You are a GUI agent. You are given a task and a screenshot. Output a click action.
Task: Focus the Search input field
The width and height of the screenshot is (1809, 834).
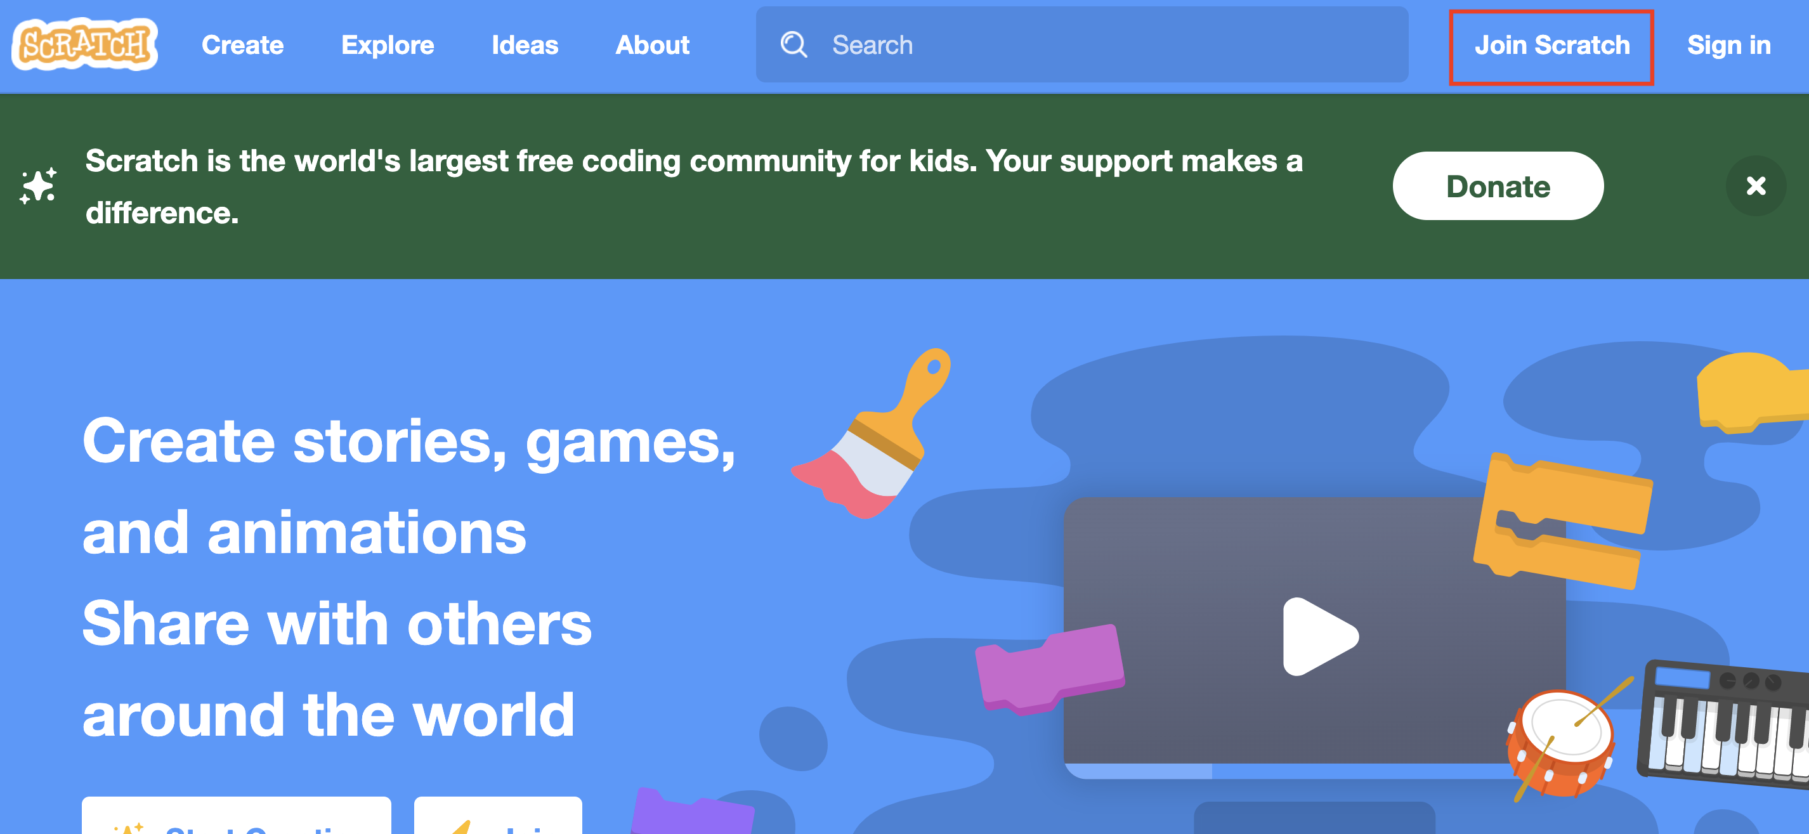pos(1082,45)
